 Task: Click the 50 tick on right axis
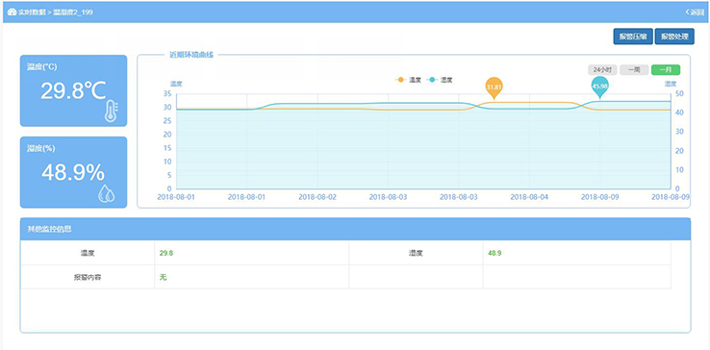pos(679,93)
